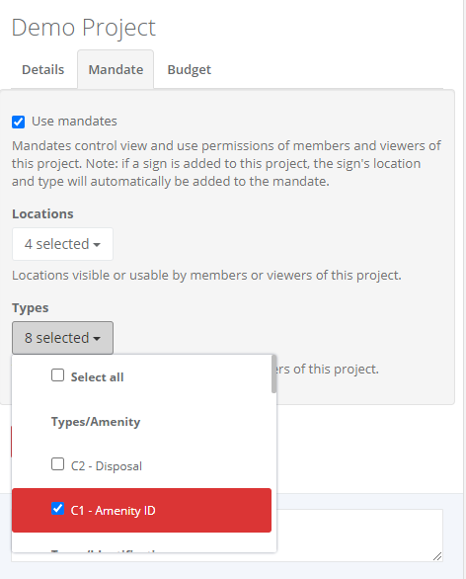This screenshot has width=466, height=579.
Task: Click the caret arrow beside 4 selected
Action: click(x=97, y=245)
